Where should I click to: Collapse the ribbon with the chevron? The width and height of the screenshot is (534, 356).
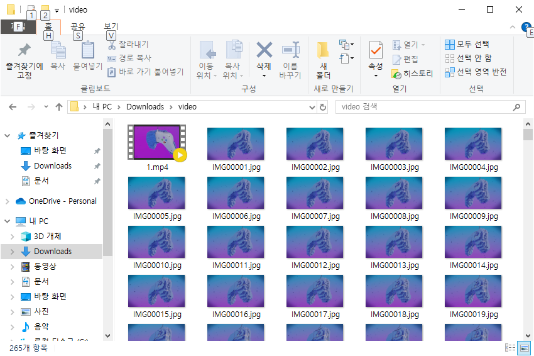[x=512, y=27]
